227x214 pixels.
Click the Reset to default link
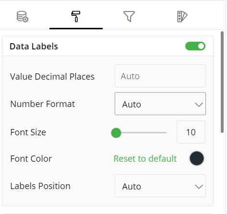pos(145,159)
